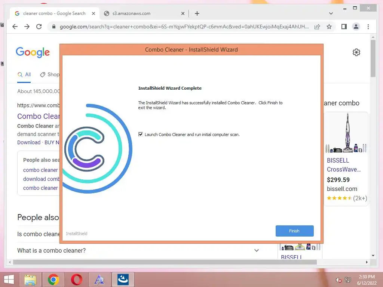Viewport: 383px width, 287px height.
Task: Click the letter-A app icon in the taskbar
Action: point(99,280)
